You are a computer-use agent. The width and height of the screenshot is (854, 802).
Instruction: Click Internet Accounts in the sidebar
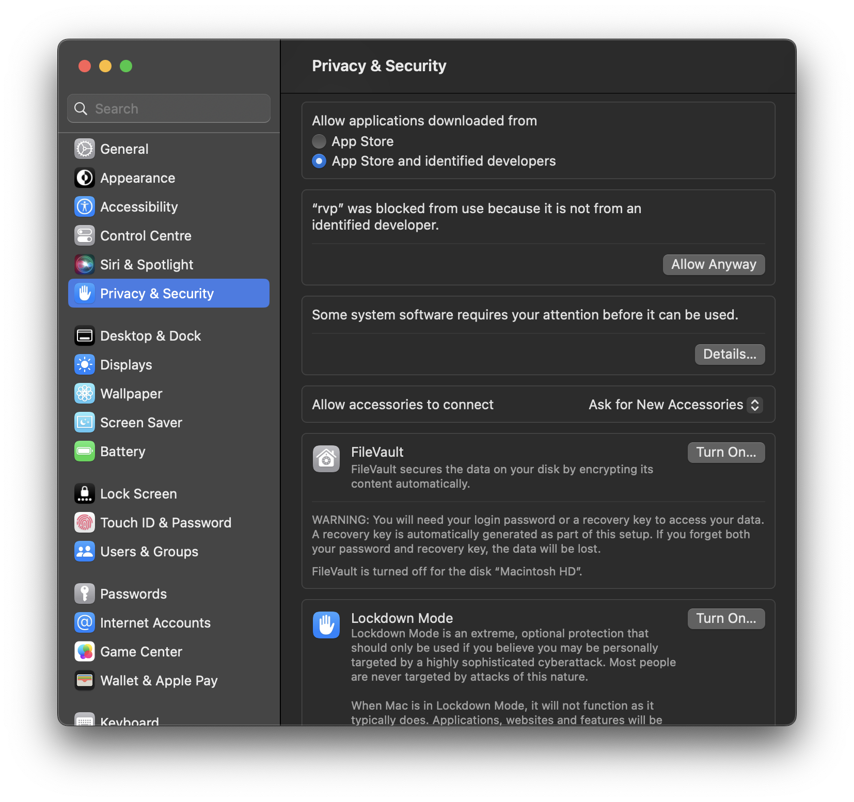[x=155, y=622]
